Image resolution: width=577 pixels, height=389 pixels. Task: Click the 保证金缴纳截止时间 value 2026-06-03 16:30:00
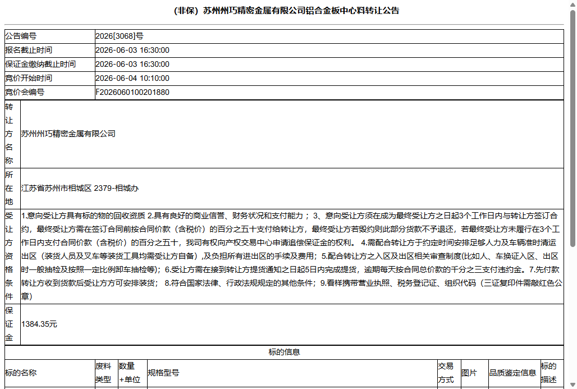coord(132,65)
